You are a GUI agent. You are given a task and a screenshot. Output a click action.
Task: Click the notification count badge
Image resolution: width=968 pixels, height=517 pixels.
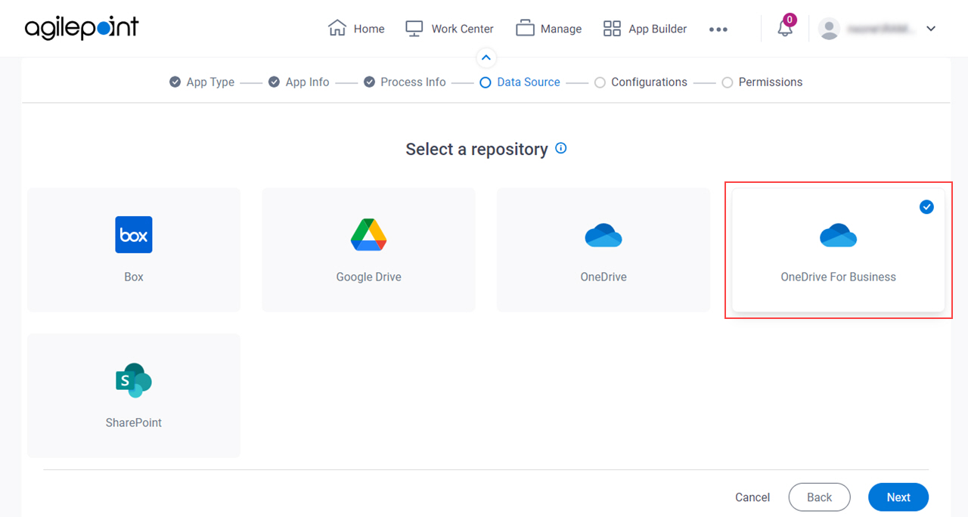pyautogui.click(x=790, y=20)
